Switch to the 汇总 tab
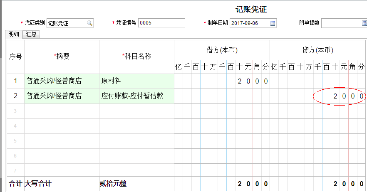 [31, 34]
